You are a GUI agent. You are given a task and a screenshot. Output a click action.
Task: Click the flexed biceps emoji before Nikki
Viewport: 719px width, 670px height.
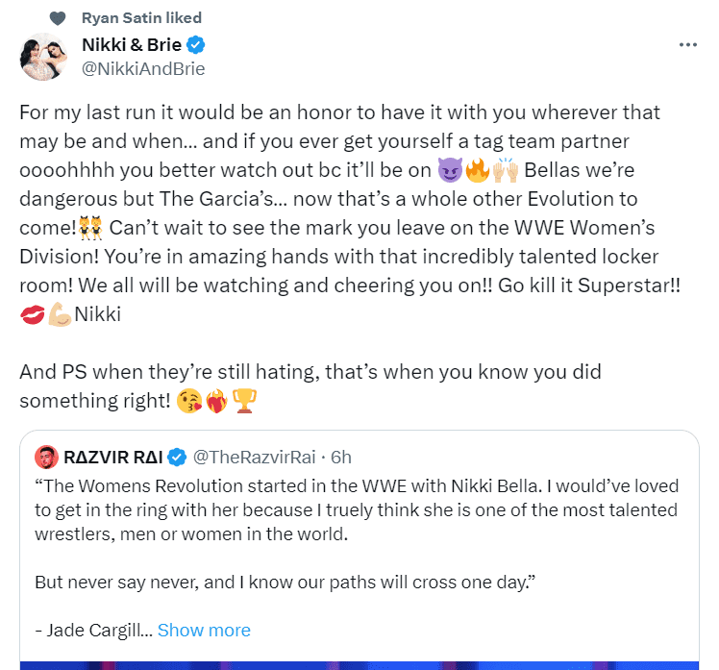click(x=58, y=316)
